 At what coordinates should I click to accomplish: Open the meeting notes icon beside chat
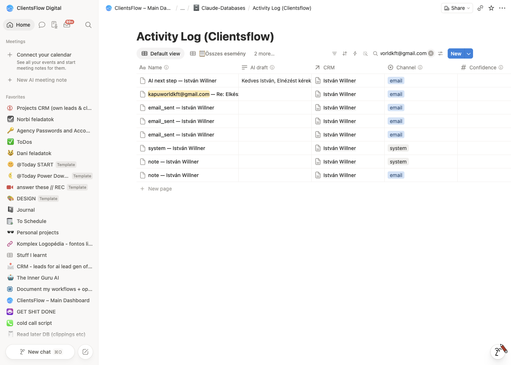click(54, 25)
